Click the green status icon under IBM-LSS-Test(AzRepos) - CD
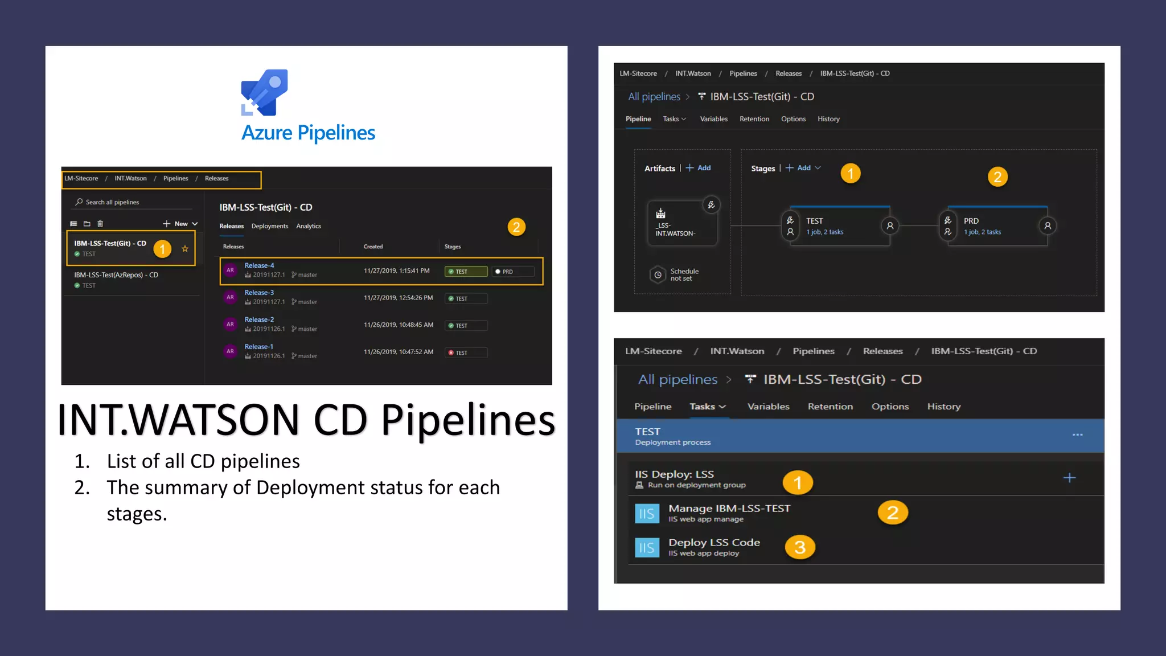 coord(77,286)
